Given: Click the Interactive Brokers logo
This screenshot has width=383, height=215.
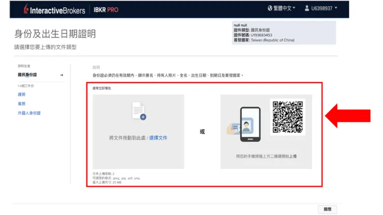Looking at the screenshot, I should [x=54, y=9].
